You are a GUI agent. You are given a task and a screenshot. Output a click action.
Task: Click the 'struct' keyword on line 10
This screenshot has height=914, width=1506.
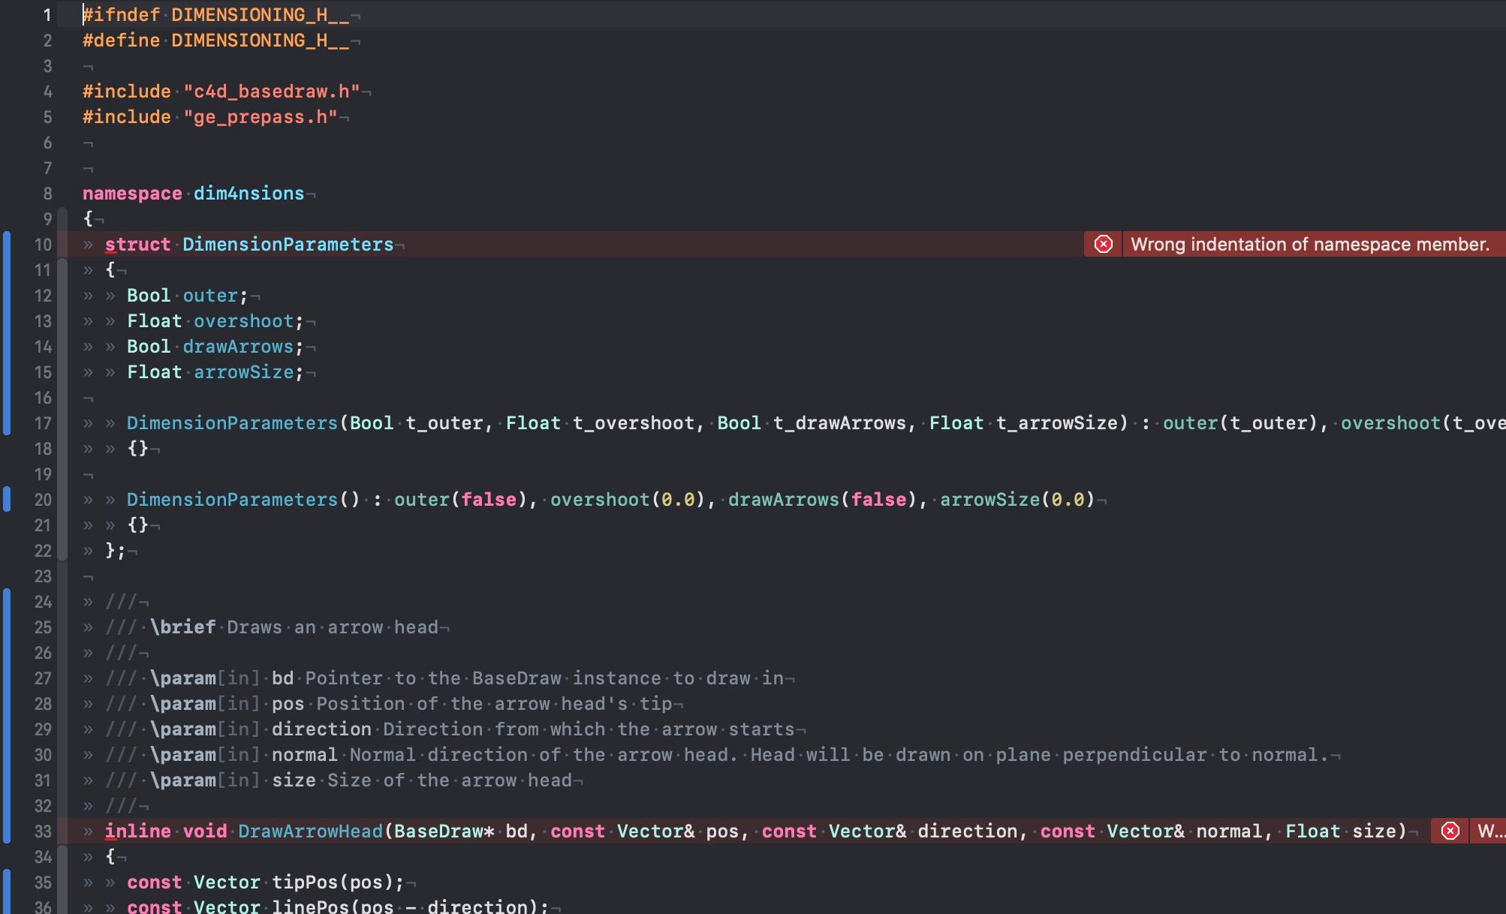pyautogui.click(x=137, y=245)
